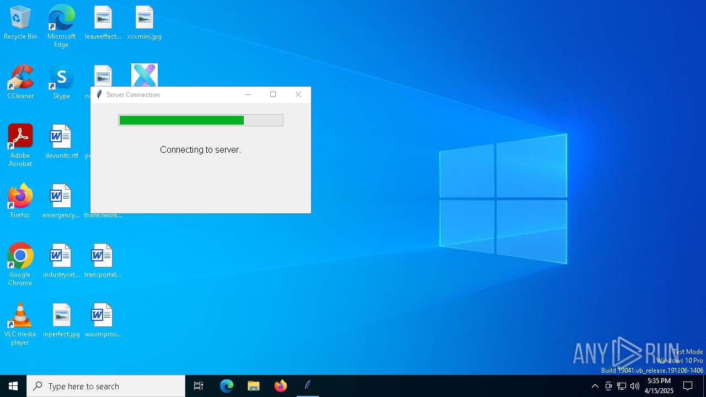Select the xxxmini.jpg file icon
The width and height of the screenshot is (706, 397).
pos(144,23)
